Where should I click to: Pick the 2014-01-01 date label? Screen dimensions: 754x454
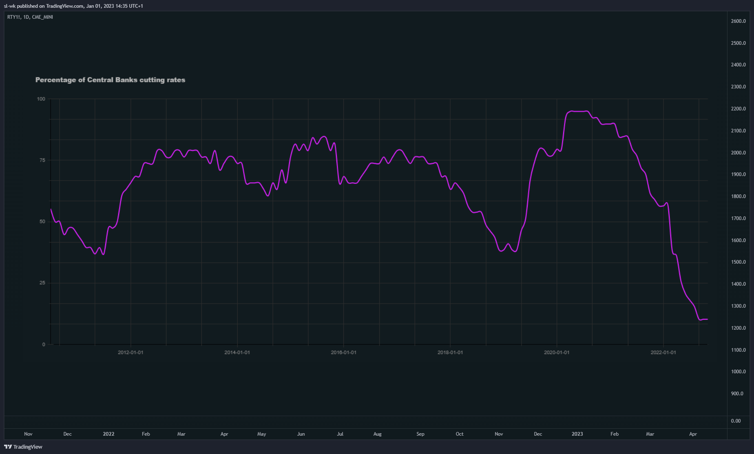(237, 352)
